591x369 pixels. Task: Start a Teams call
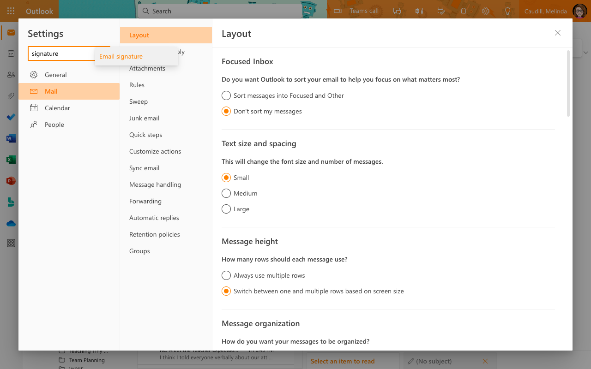point(356,11)
